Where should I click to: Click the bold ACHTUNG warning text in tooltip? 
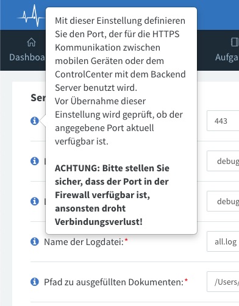[x=112, y=195]
